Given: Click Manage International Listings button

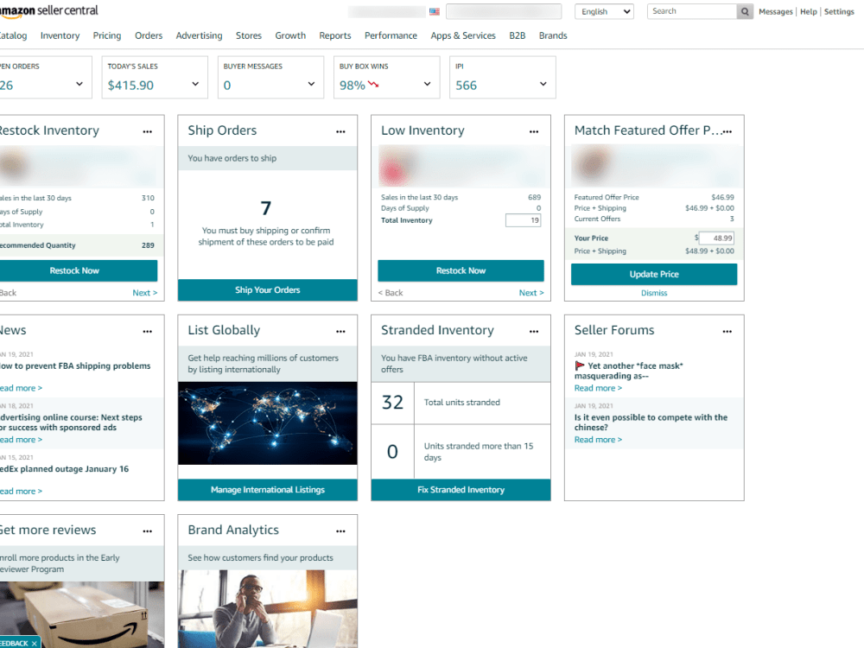Looking at the screenshot, I should pyautogui.click(x=267, y=490).
